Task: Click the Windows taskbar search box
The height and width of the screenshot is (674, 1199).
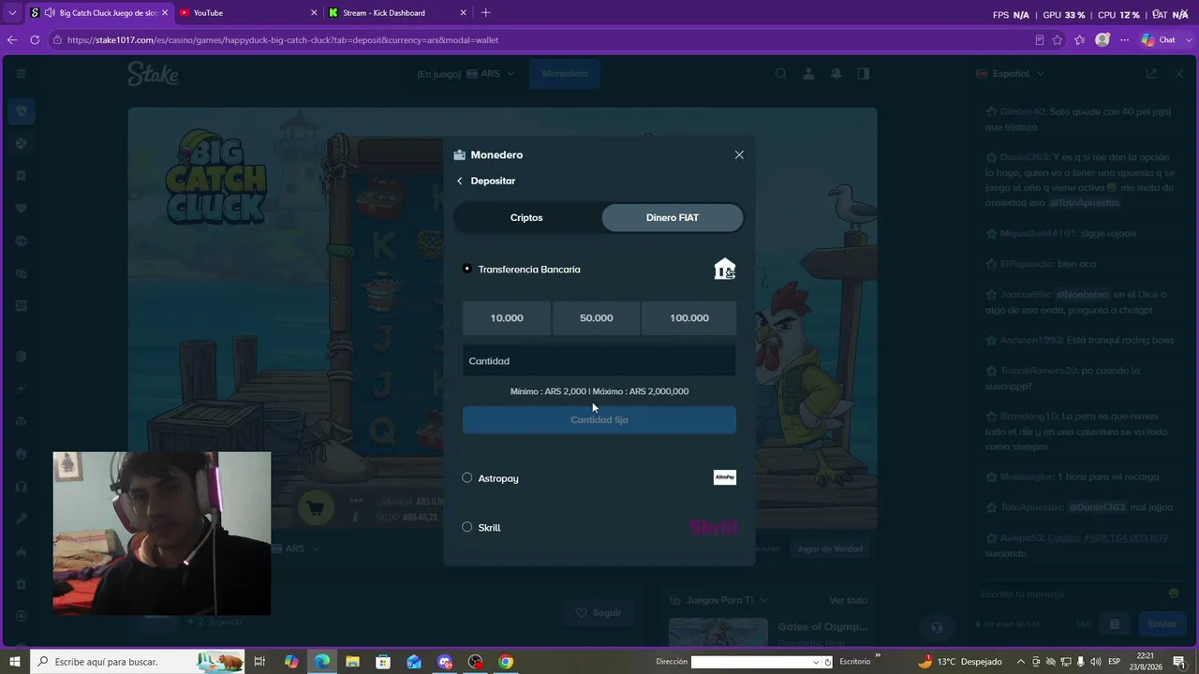Action: [x=138, y=662]
